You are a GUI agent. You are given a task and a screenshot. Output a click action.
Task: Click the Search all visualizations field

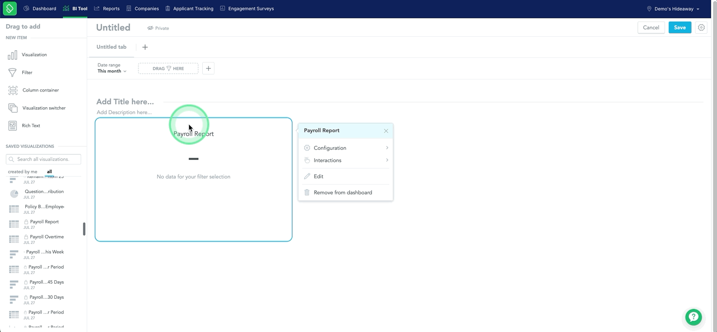[43, 159]
